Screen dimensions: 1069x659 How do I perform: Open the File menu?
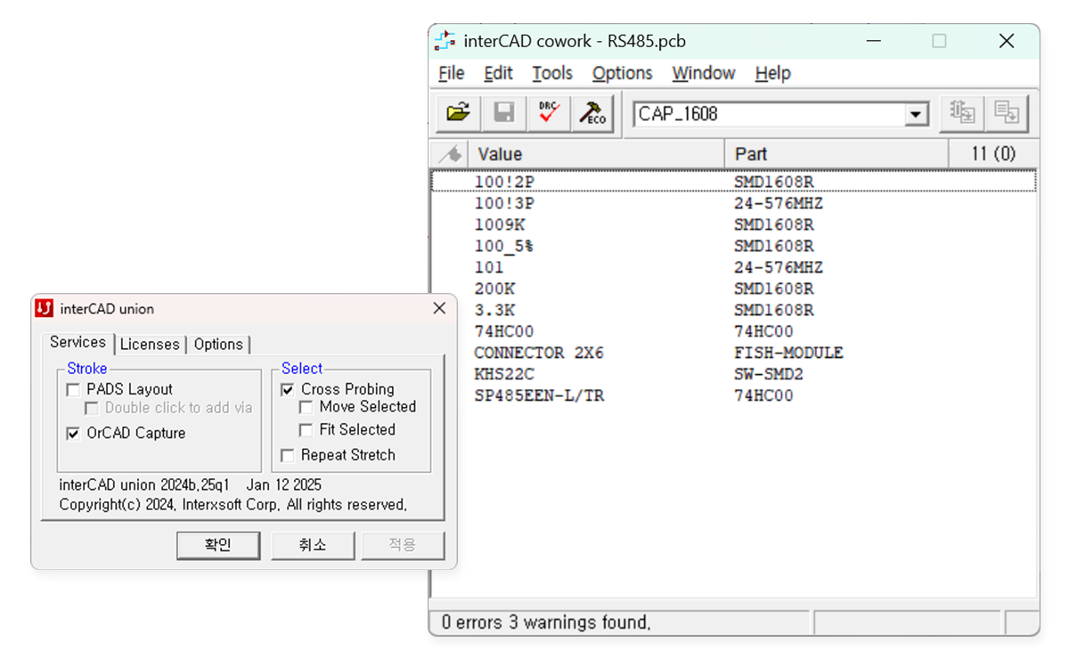click(x=452, y=73)
